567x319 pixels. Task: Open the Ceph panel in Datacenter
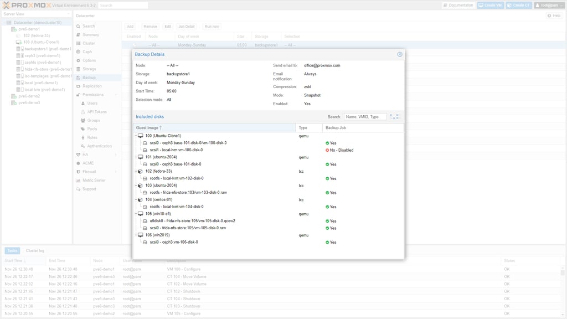pyautogui.click(x=89, y=52)
